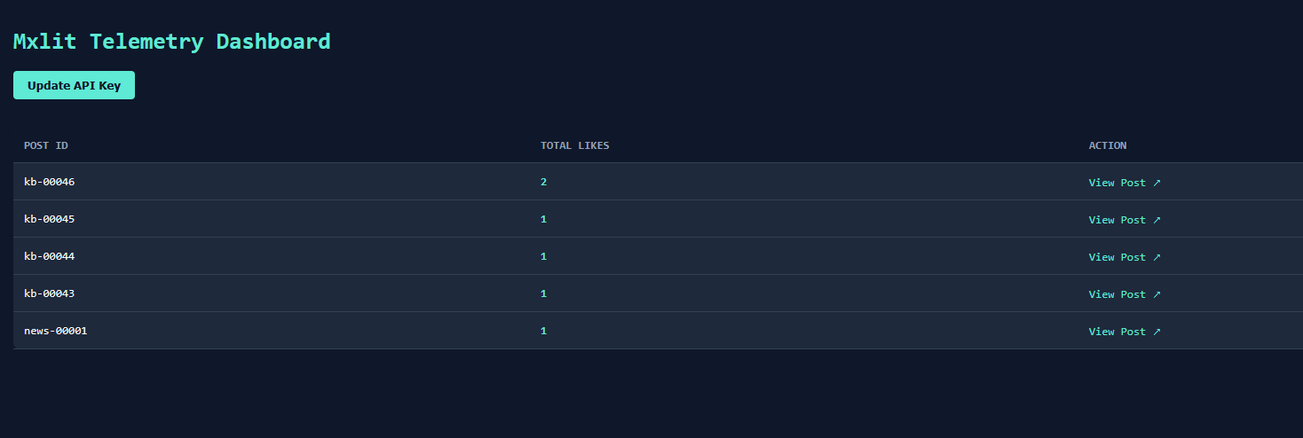Open View Post link for news-00001

[1124, 332]
